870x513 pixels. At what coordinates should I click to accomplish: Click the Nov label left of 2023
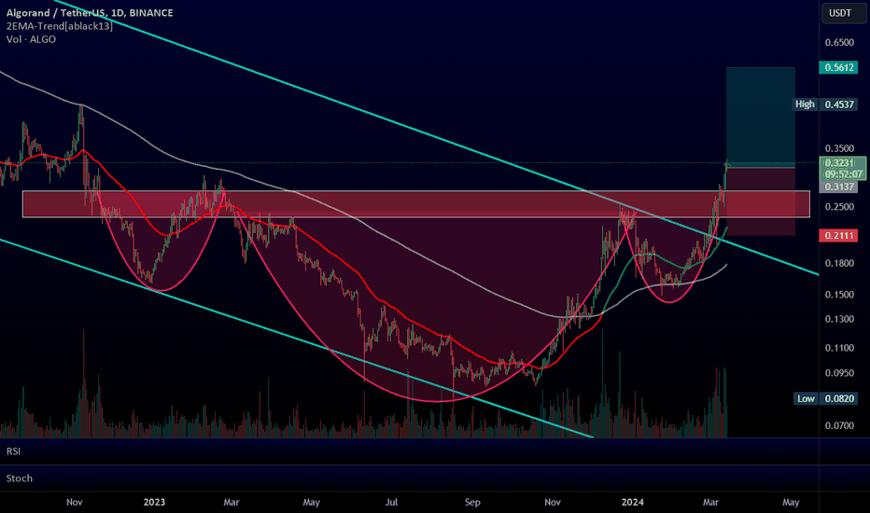(x=75, y=502)
